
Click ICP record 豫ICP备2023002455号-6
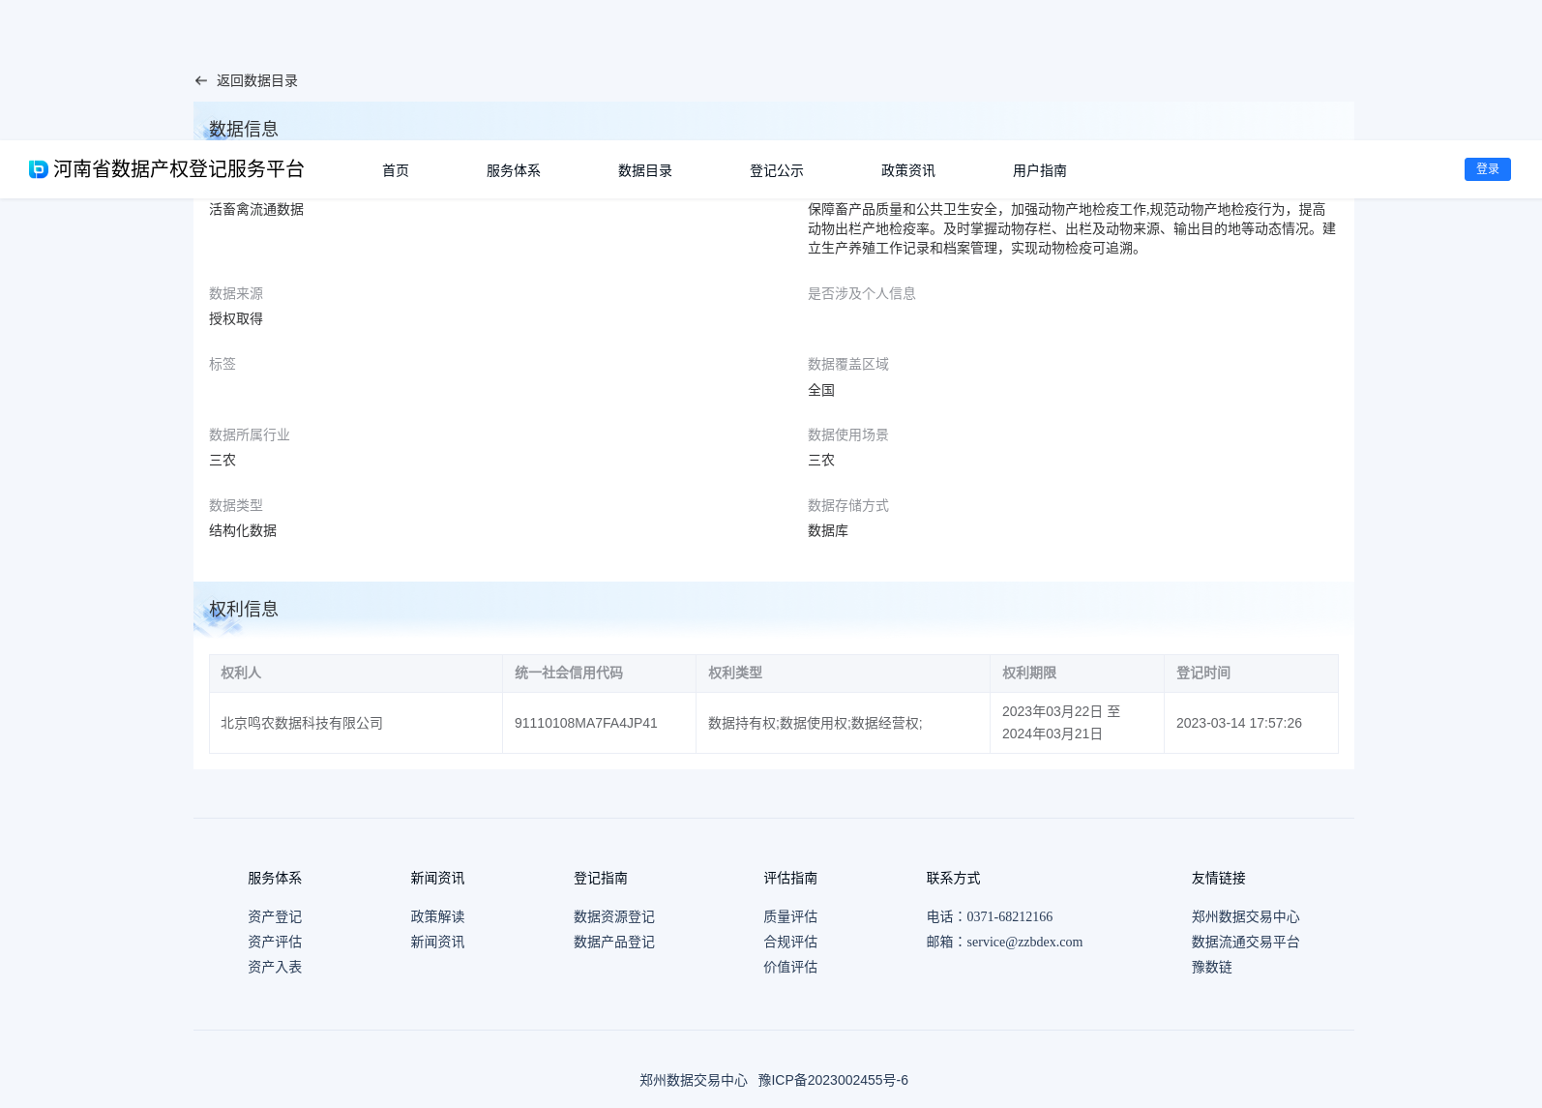point(833,1080)
